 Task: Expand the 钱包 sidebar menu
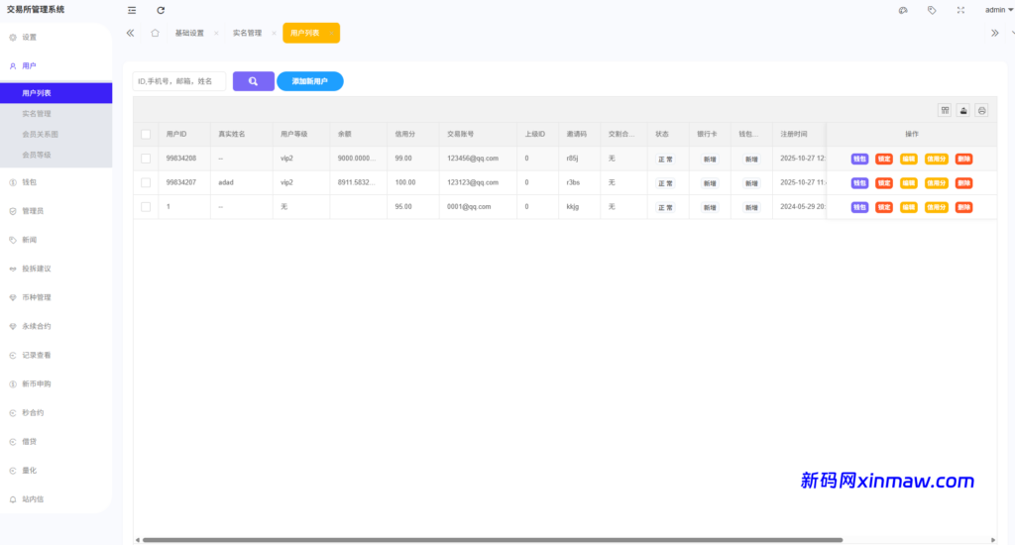30,182
